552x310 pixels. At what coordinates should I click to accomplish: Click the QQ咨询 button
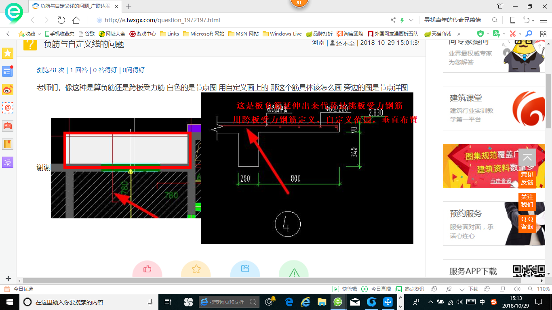click(527, 223)
